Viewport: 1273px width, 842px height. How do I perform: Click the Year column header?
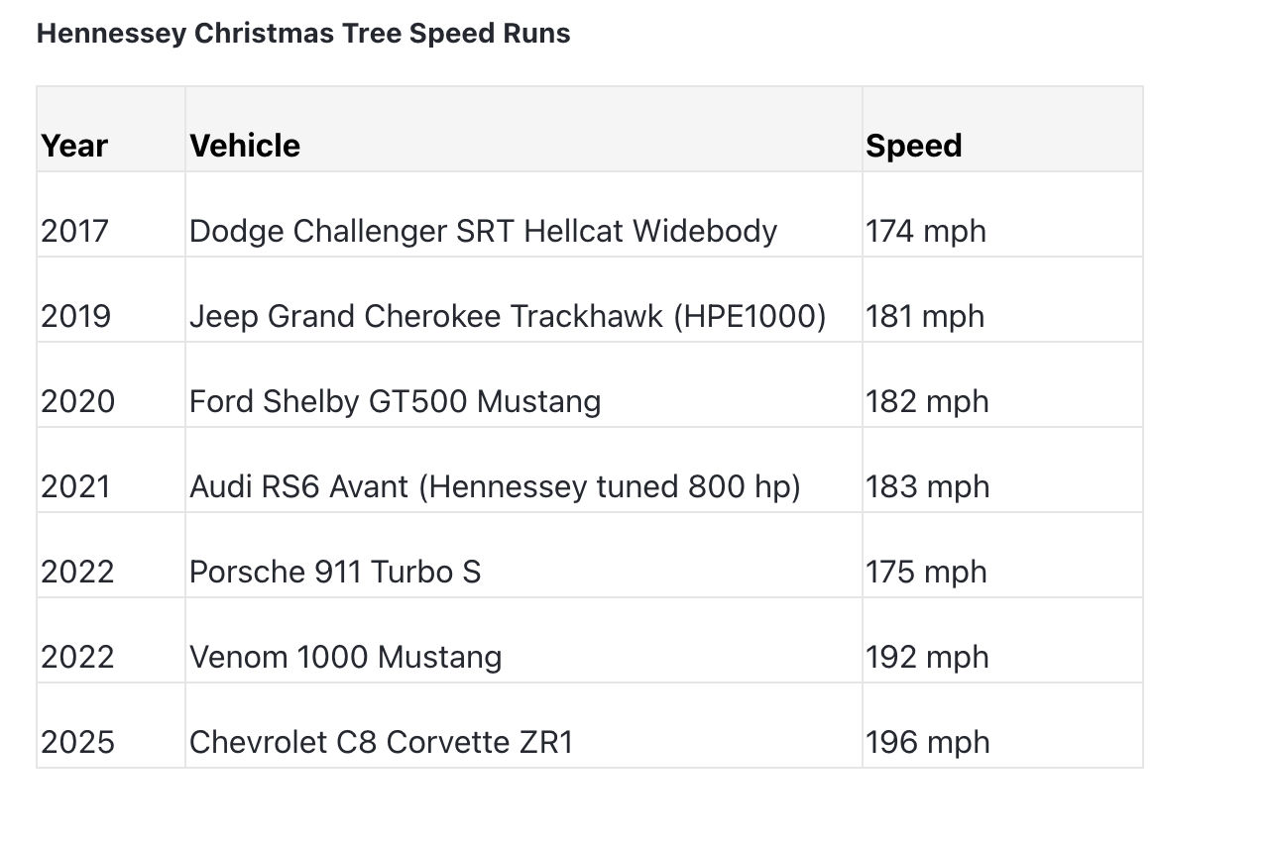[111, 130]
